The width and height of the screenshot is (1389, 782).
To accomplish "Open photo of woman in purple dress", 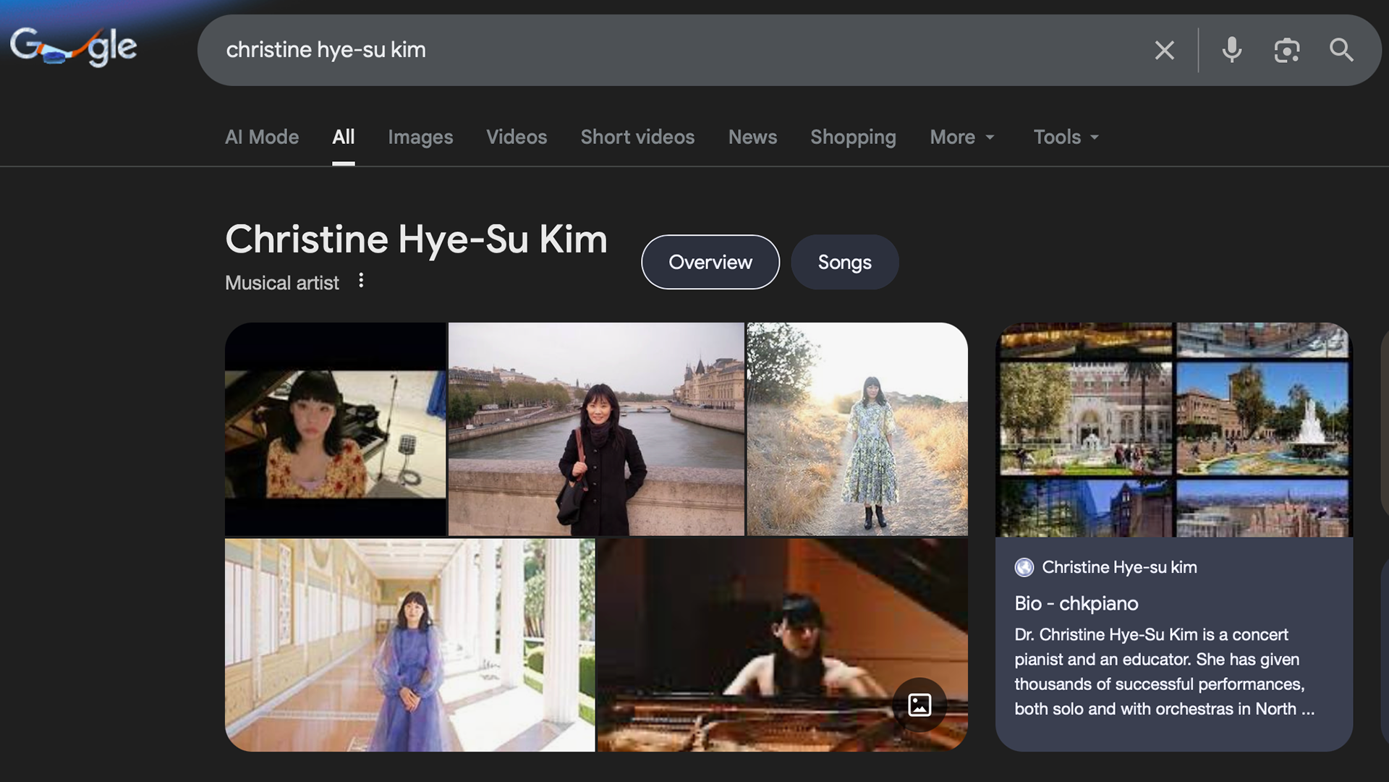I will pos(409,645).
